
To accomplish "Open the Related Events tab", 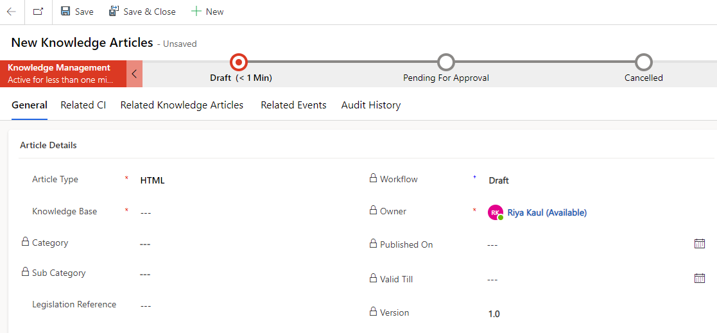I will click(293, 105).
